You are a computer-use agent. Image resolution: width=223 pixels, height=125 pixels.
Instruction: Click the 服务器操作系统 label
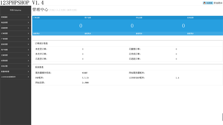coord(43,73)
